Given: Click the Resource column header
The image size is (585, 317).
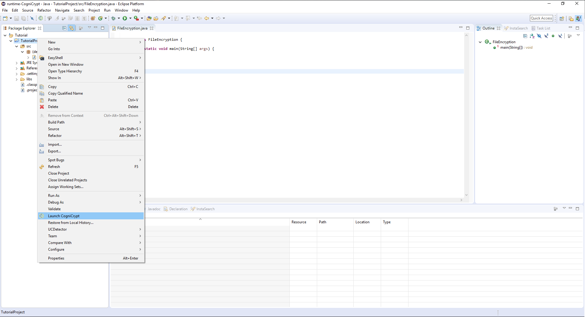Looking at the screenshot, I should click(x=303, y=222).
